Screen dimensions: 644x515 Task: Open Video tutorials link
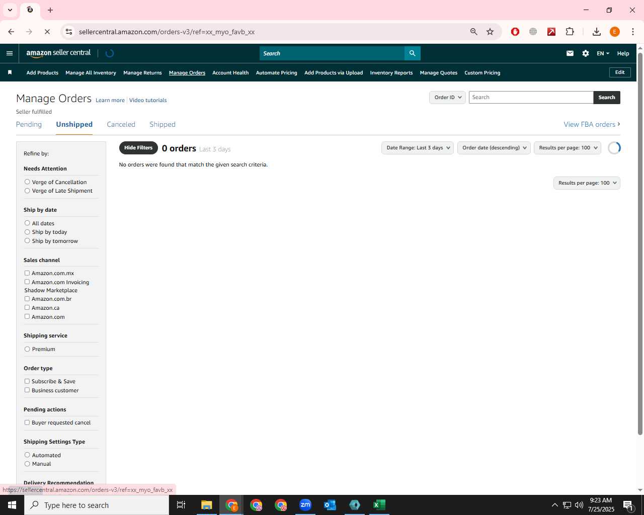tap(148, 100)
